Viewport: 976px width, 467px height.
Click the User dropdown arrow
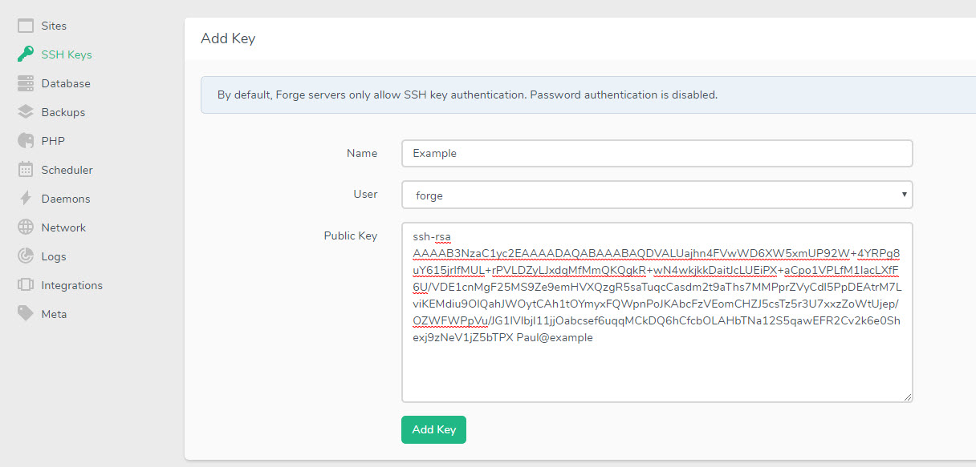[x=905, y=195]
